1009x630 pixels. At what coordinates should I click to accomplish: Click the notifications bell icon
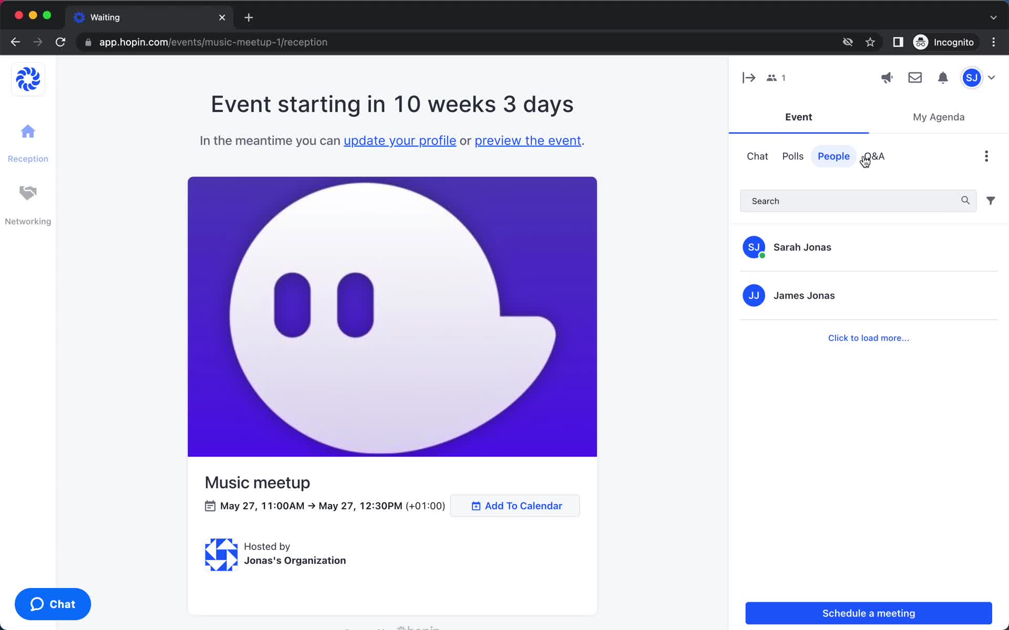click(942, 78)
